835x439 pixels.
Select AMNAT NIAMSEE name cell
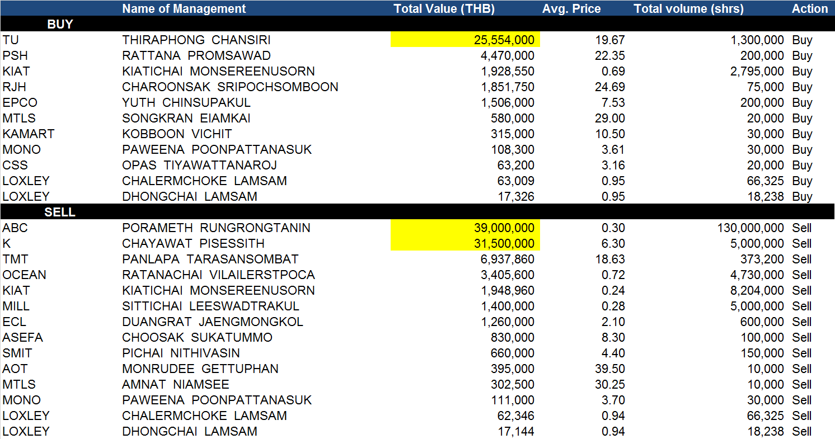point(176,384)
